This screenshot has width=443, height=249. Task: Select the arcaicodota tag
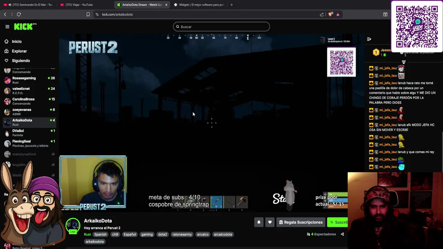coord(223,234)
